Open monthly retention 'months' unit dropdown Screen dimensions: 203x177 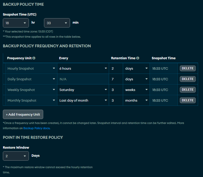pyautogui.click(x=136, y=101)
